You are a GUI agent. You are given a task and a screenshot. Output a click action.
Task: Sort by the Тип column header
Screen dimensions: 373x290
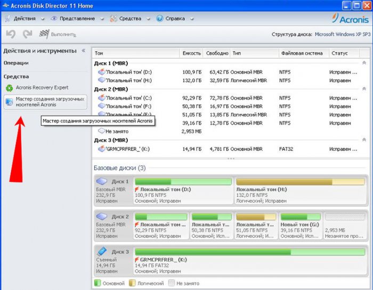(x=254, y=53)
